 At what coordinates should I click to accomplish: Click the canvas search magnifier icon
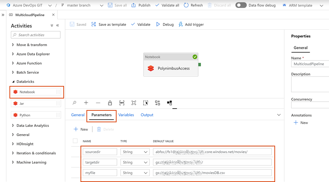(x=74, y=103)
